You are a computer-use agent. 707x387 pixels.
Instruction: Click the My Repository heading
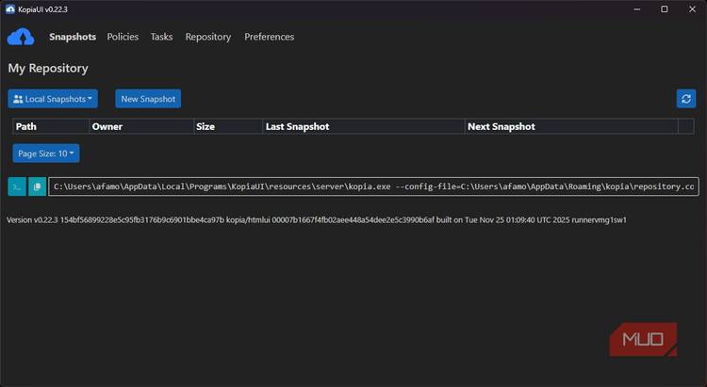48,68
